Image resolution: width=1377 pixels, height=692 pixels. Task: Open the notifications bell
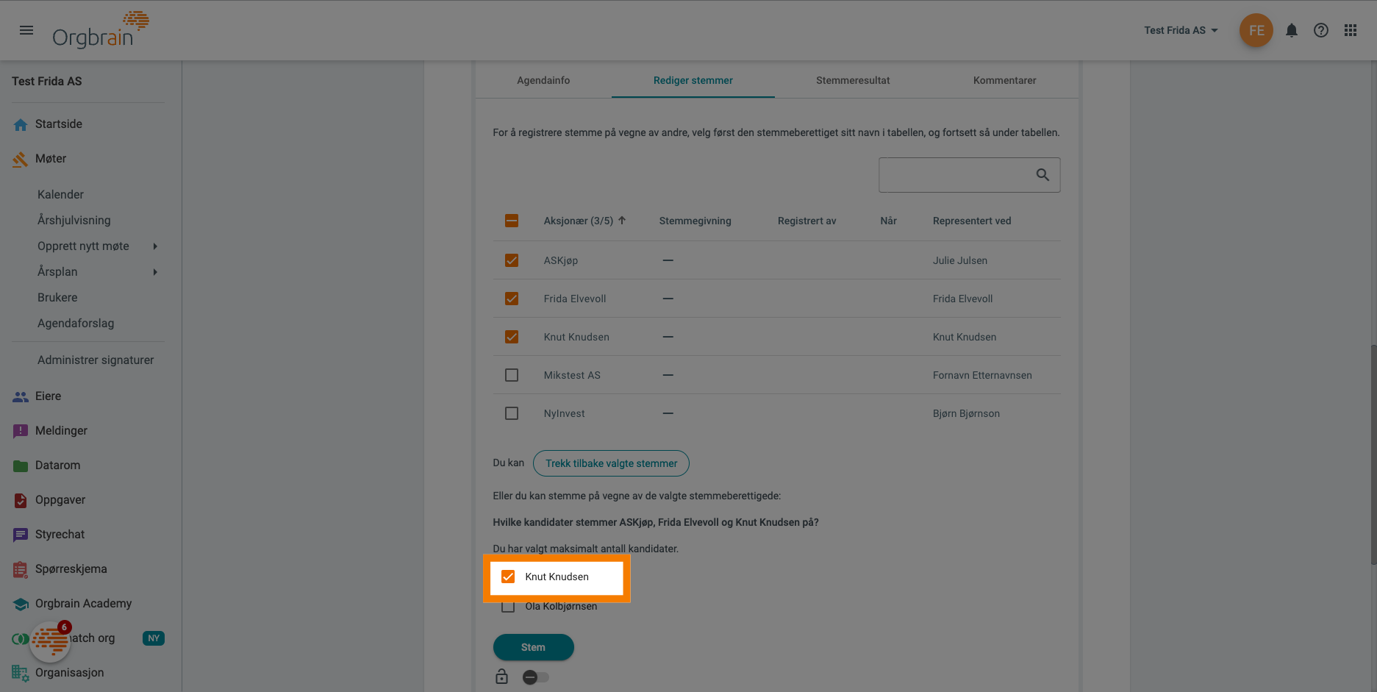pos(1291,30)
